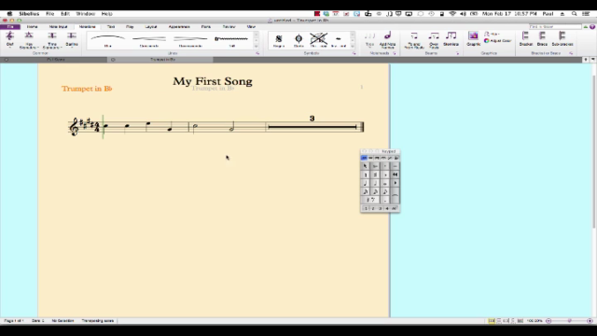This screenshot has height=336, width=597.
Task: Click the zoom in plus button
Action: pyautogui.click(x=590, y=321)
